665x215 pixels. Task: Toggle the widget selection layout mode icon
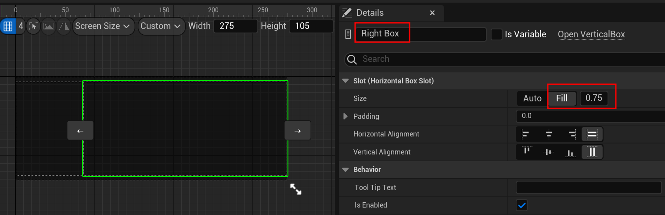(33, 26)
